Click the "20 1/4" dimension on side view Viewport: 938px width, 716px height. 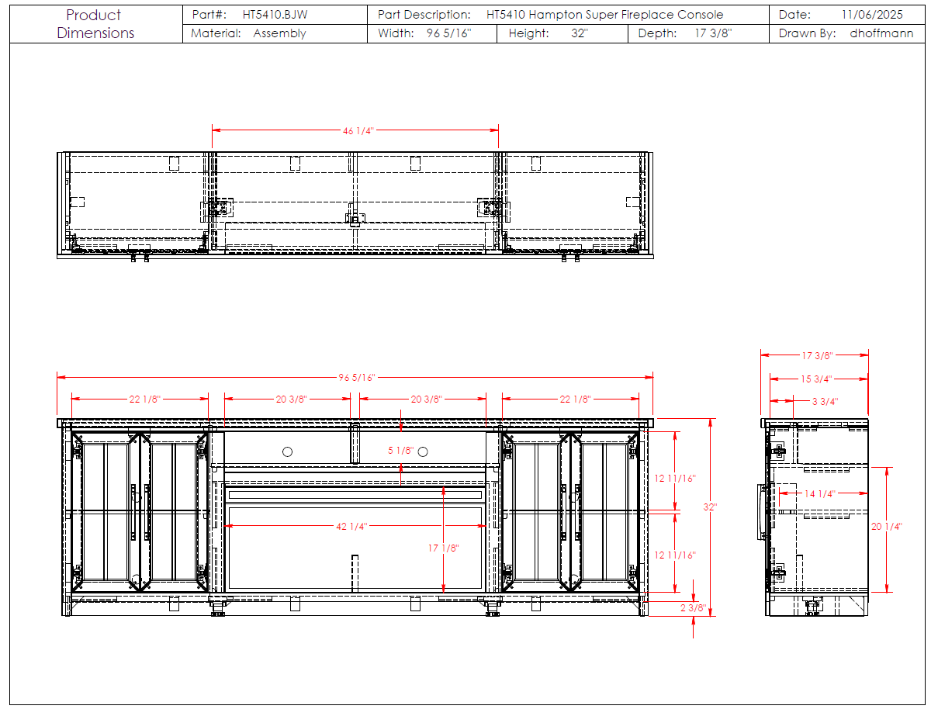[887, 527]
